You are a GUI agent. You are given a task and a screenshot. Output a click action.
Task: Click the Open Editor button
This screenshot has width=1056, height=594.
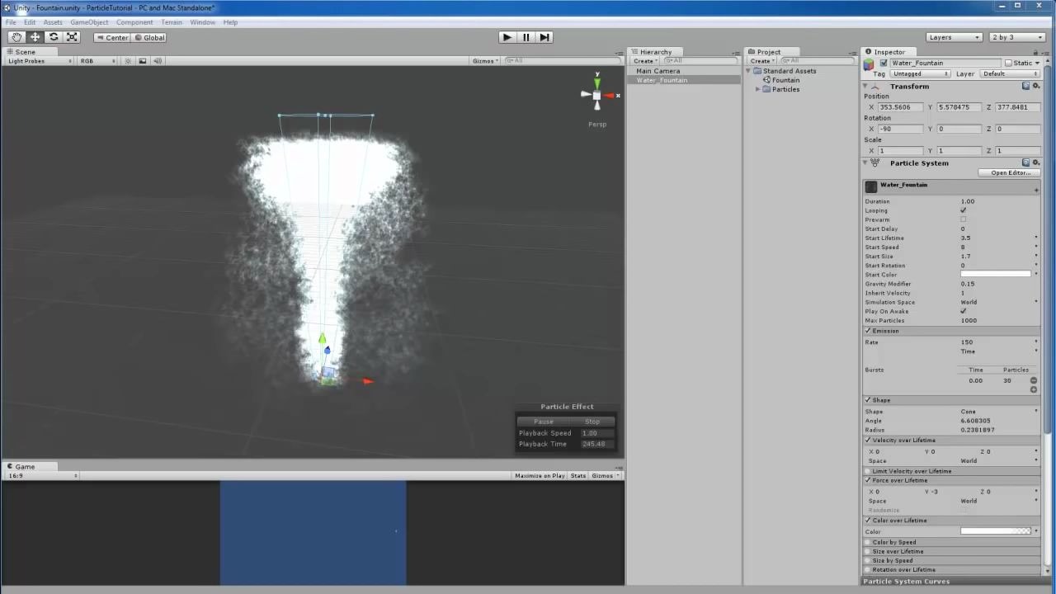click(1010, 172)
